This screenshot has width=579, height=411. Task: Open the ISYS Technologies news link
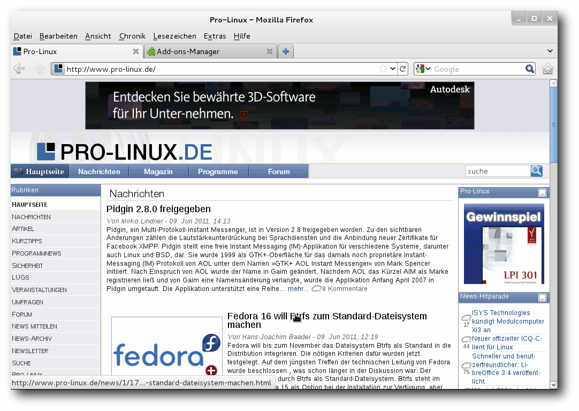pyautogui.click(x=508, y=321)
